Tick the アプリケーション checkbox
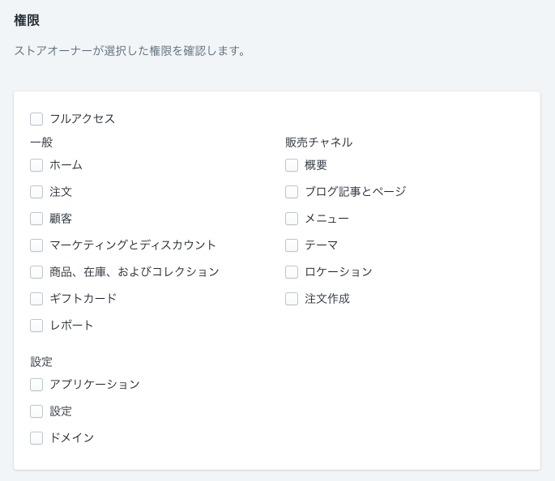 click(x=36, y=385)
